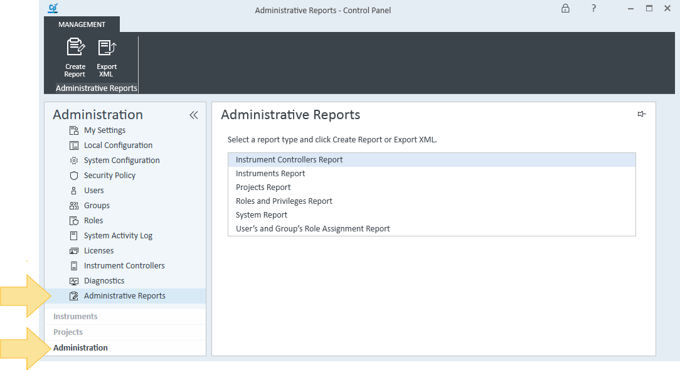680x370 pixels.
Task: Click the Licenses icon
Action: tap(74, 250)
